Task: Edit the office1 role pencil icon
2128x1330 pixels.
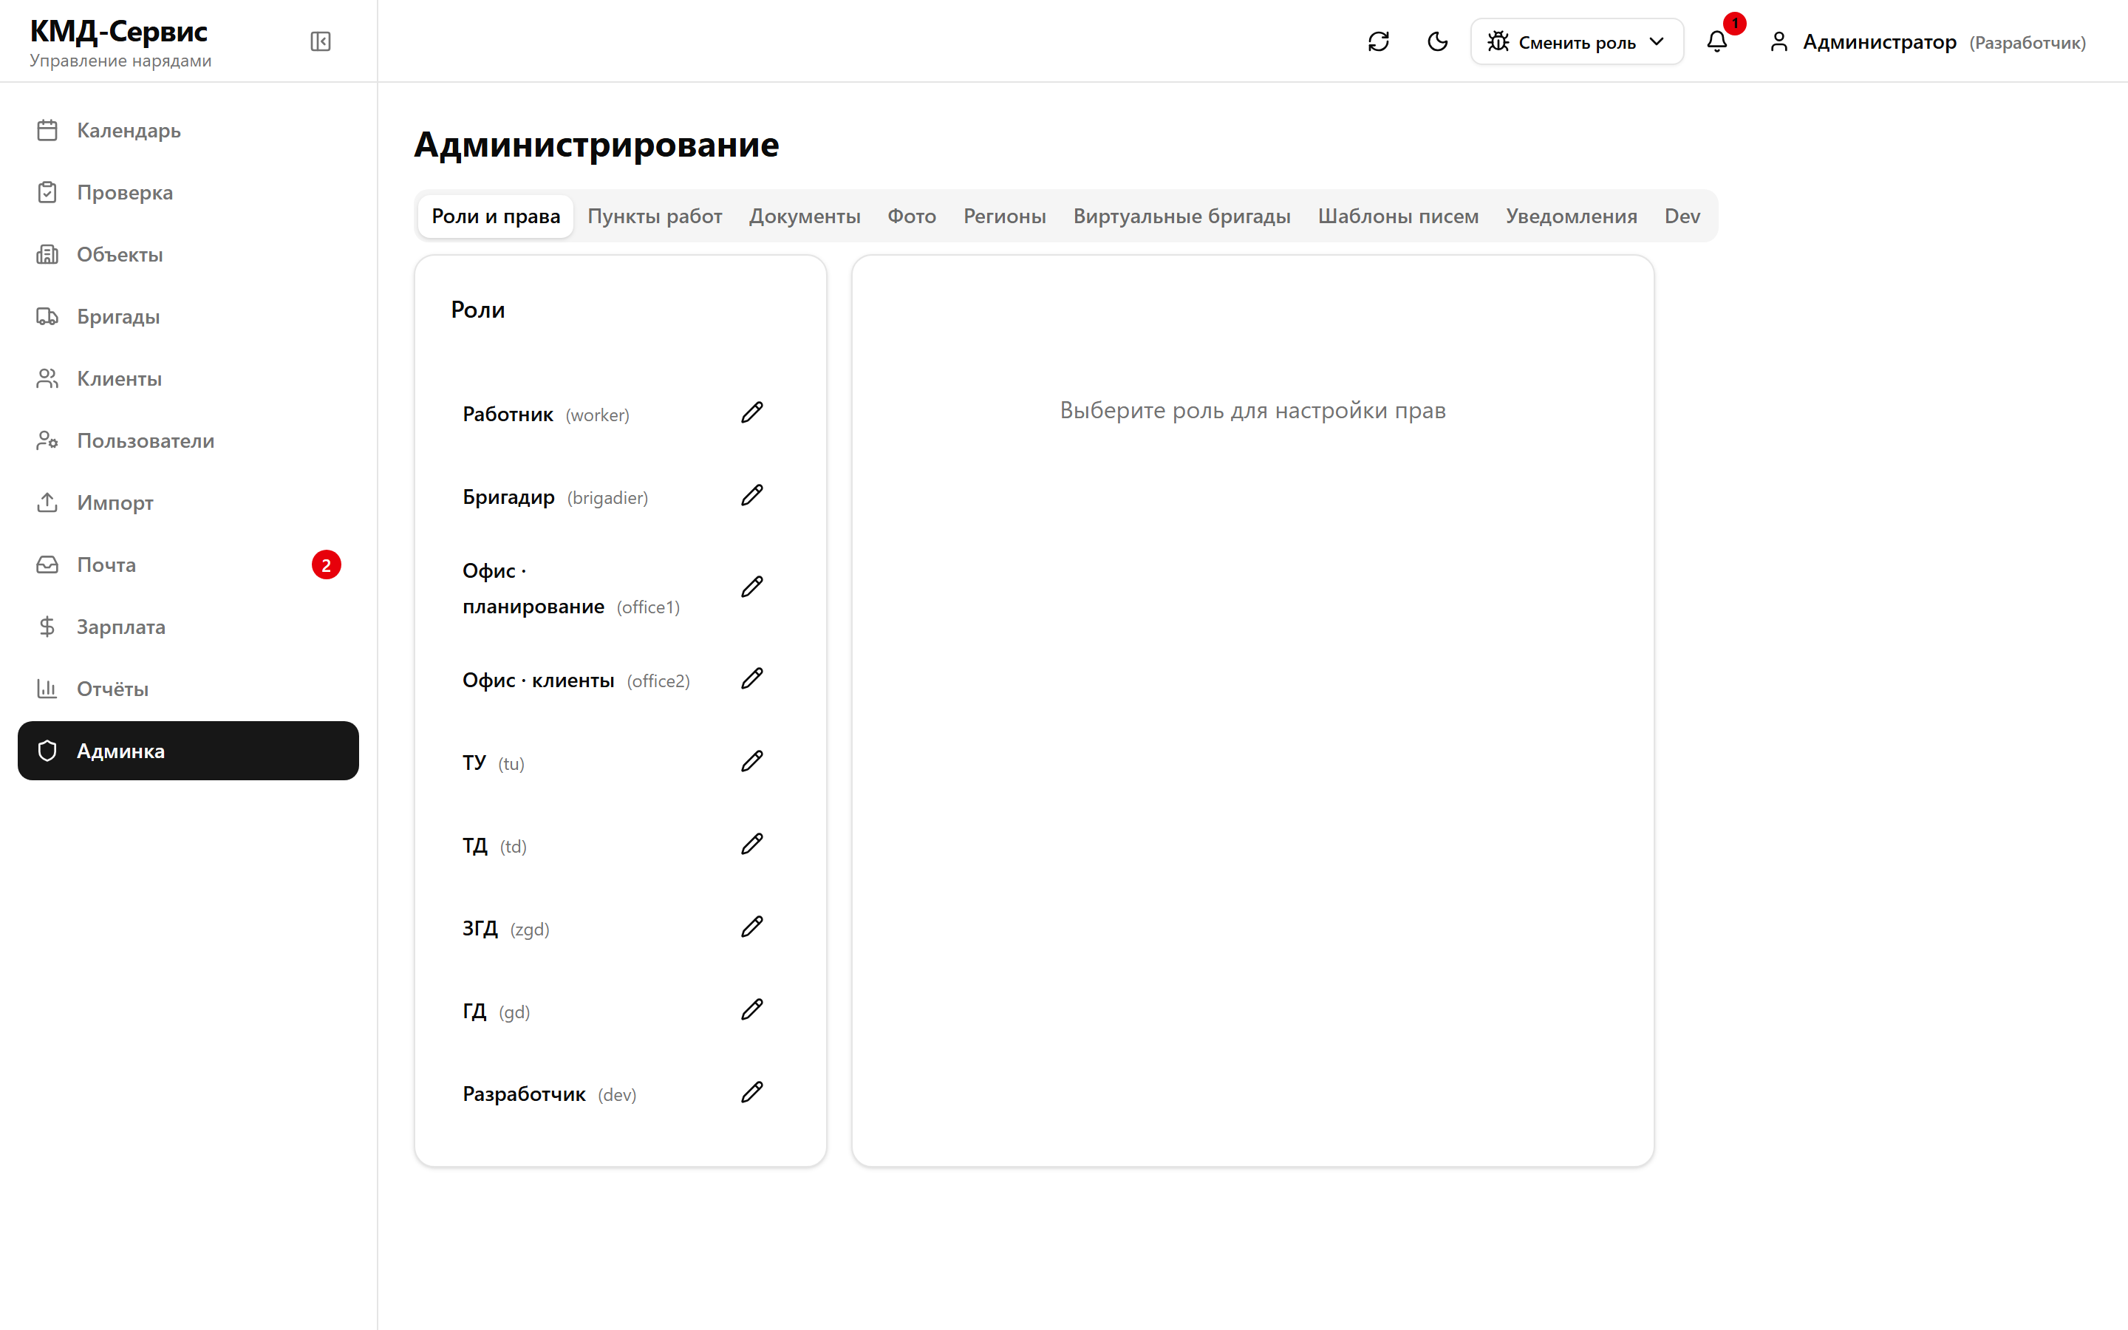Action: point(752,587)
